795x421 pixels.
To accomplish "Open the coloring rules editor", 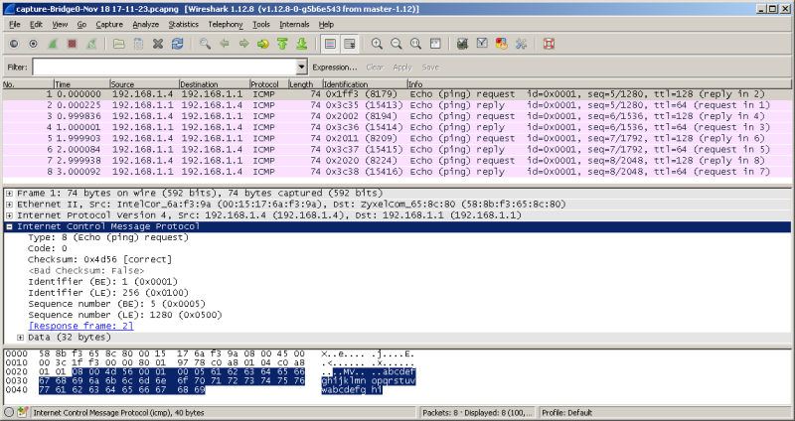I will (x=502, y=44).
